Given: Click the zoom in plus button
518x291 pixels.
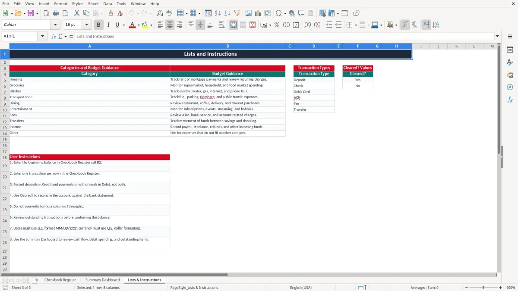Looking at the screenshot, I should point(501,288).
